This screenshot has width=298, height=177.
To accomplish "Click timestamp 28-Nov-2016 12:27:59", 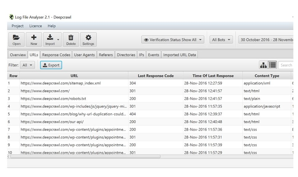I will [203, 83].
